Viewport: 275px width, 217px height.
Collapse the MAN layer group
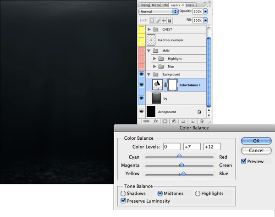[x=149, y=51]
